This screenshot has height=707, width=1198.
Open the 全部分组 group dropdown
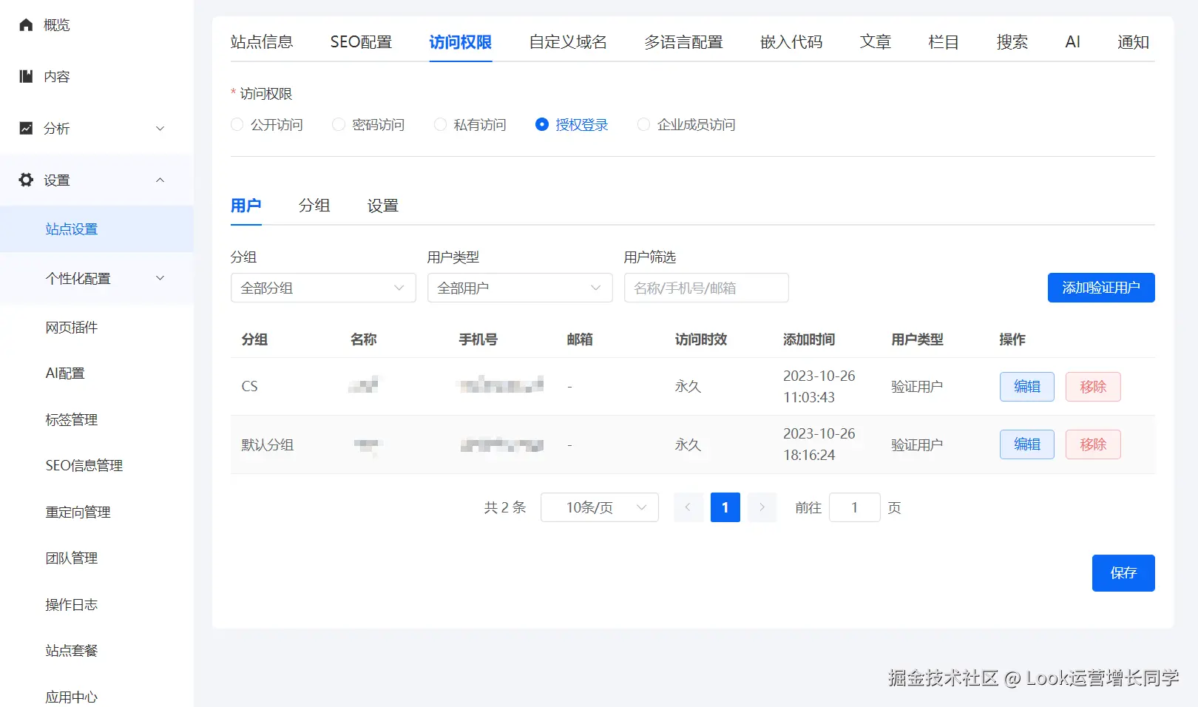pyautogui.click(x=323, y=288)
